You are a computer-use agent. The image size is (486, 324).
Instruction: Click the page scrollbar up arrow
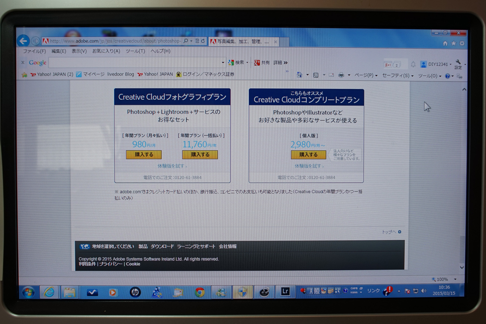(x=464, y=89)
